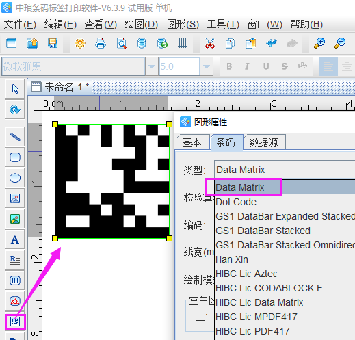
Task: Click the red triangle shape tool
Action: pyautogui.click(x=15, y=301)
